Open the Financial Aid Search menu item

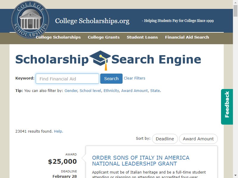pos(187,37)
